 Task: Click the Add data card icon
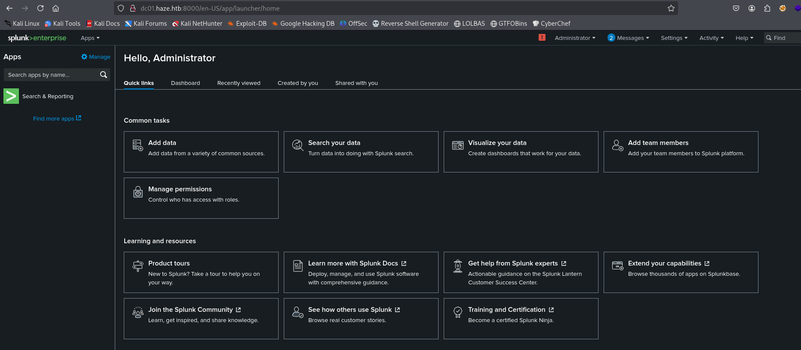(138, 145)
